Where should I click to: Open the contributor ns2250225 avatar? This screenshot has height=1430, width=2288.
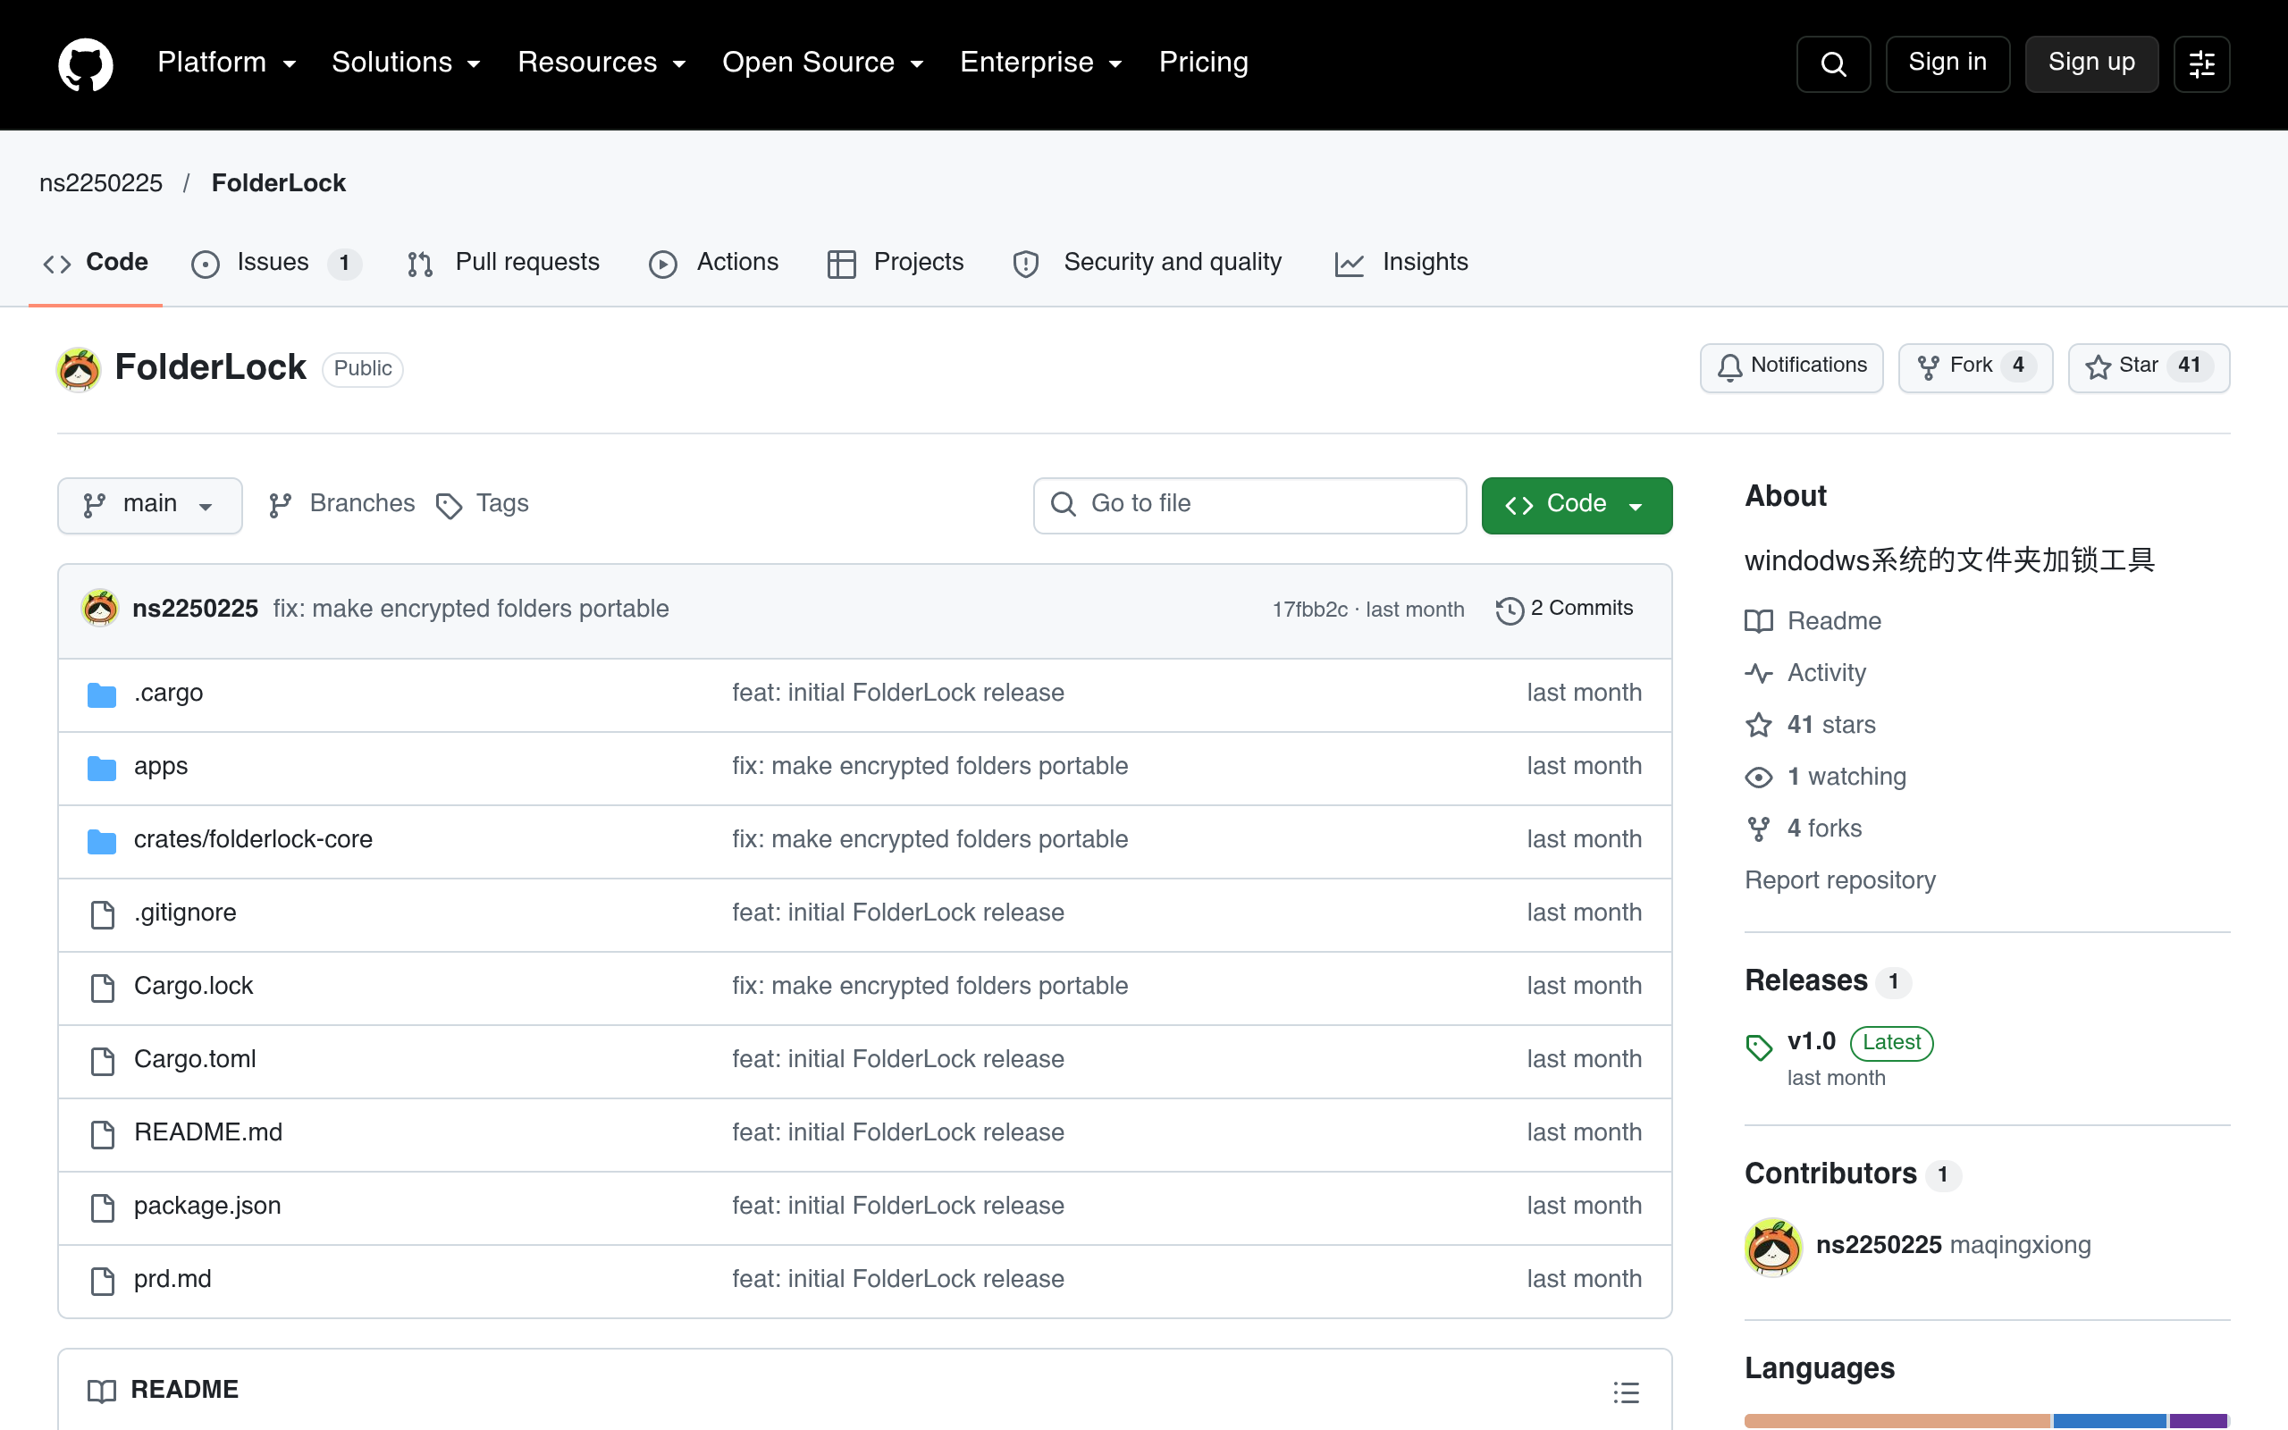(x=1772, y=1247)
